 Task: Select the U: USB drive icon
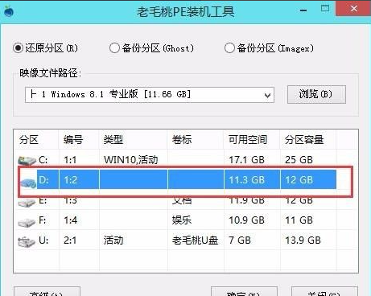coord(27,241)
